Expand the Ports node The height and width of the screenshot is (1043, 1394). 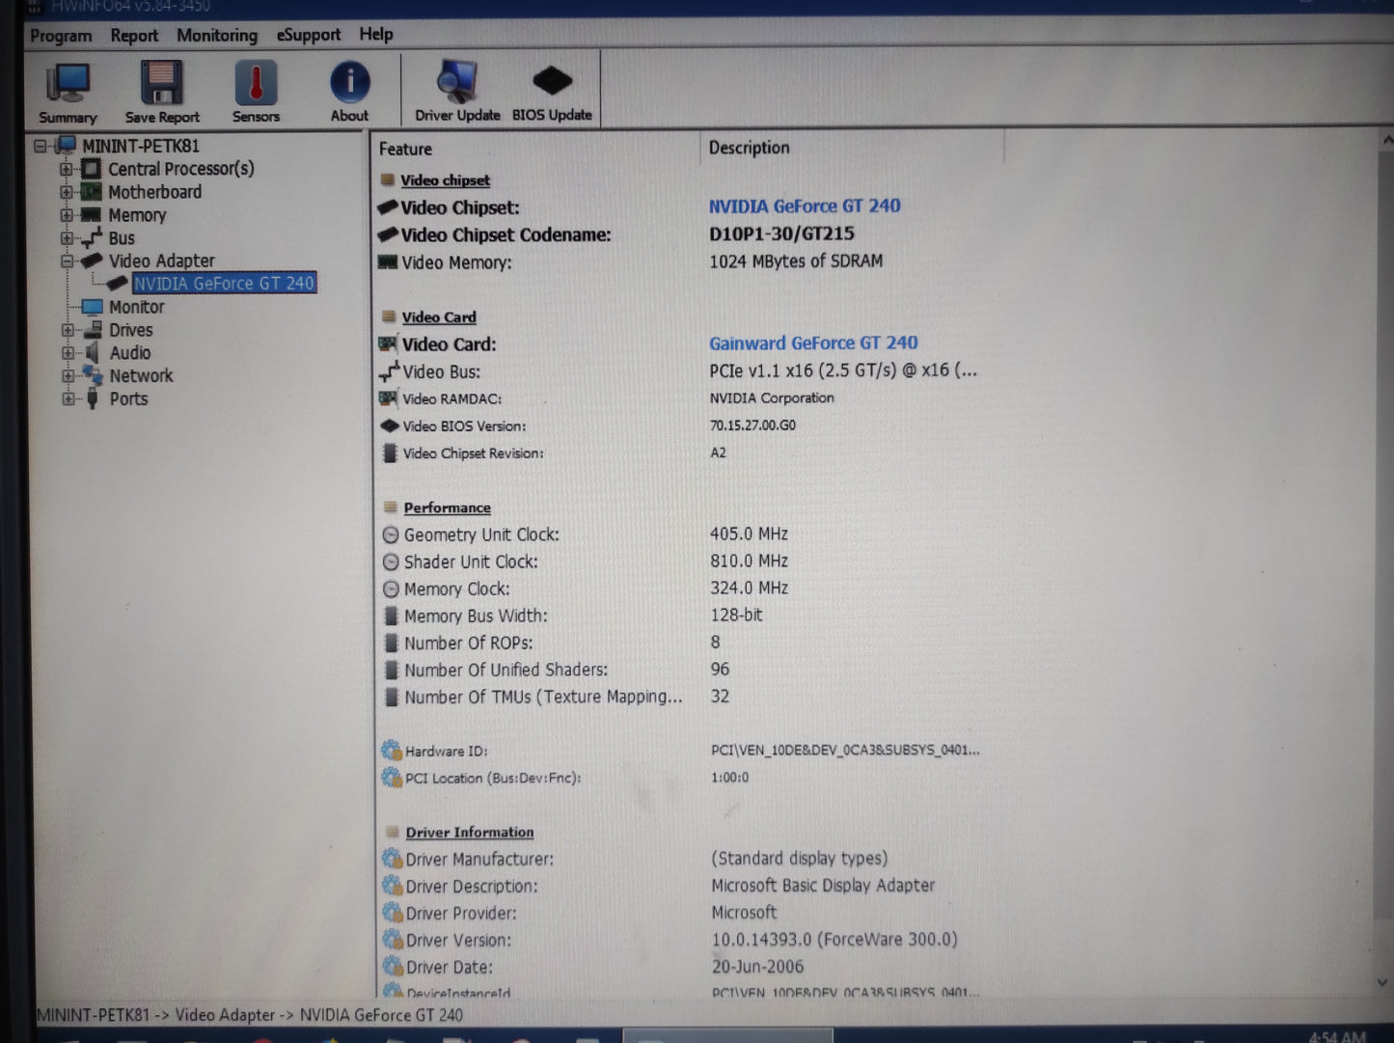tap(65, 399)
